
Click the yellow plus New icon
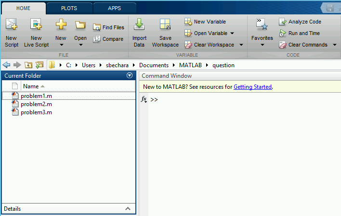click(x=61, y=24)
